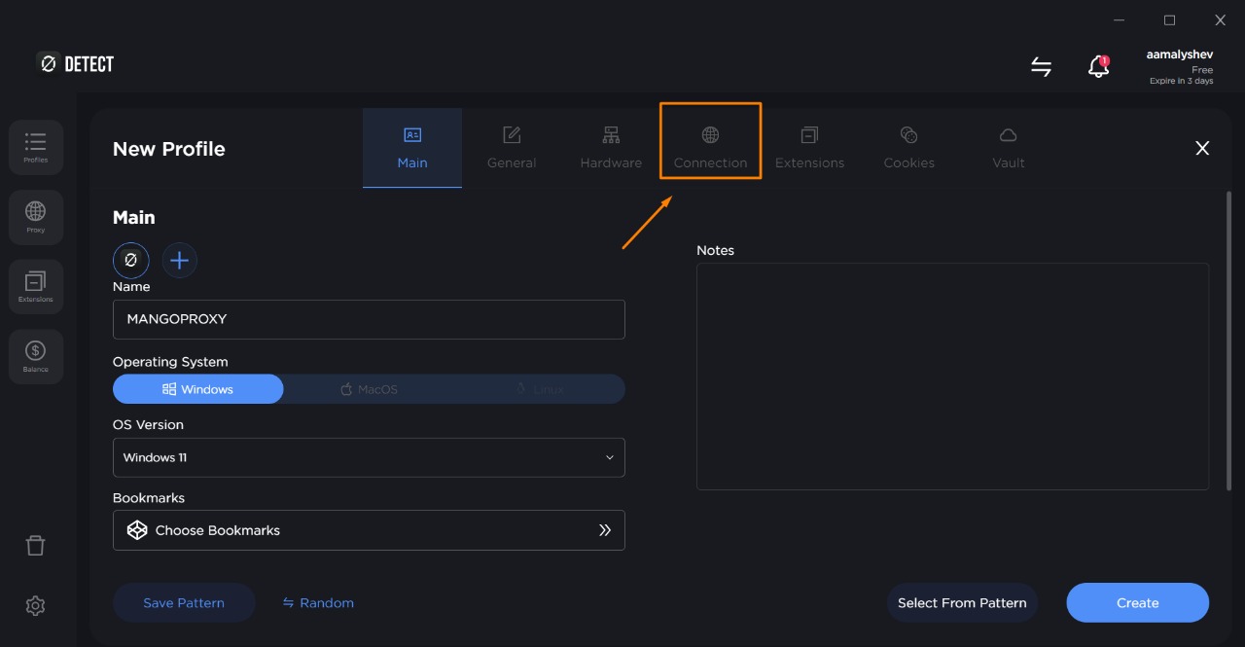Image resolution: width=1245 pixels, height=647 pixels.
Task: Minimize the application window
Action: pos(1118,20)
